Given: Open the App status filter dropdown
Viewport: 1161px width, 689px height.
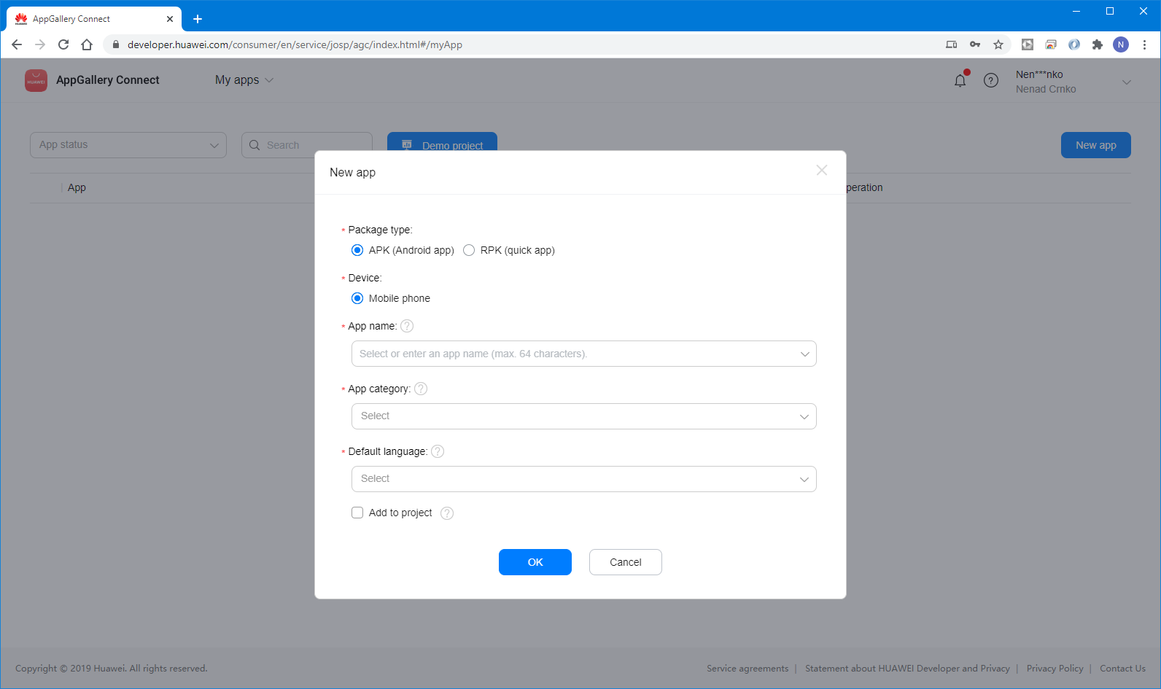Looking at the screenshot, I should (128, 145).
